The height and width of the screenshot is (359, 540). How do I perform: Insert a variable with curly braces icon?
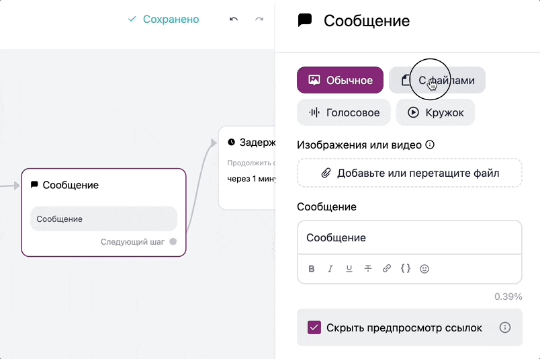pyautogui.click(x=406, y=269)
